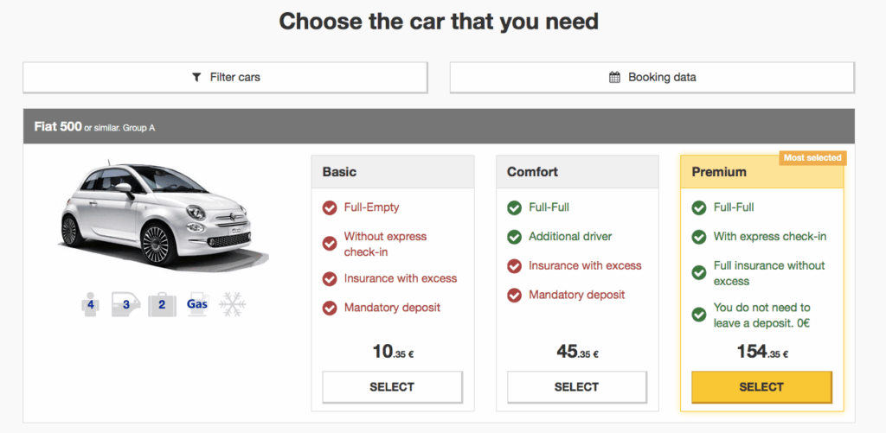886x433 pixels.
Task: Click the 2 suitcases luggage icon
Action: pos(161,304)
